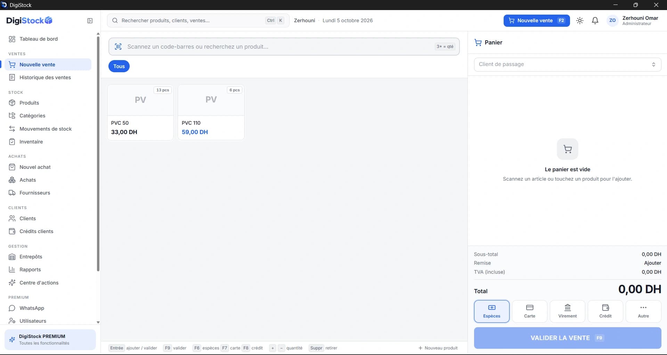The height and width of the screenshot is (355, 667).
Task: Click the ZO user avatar
Action: [x=612, y=20]
